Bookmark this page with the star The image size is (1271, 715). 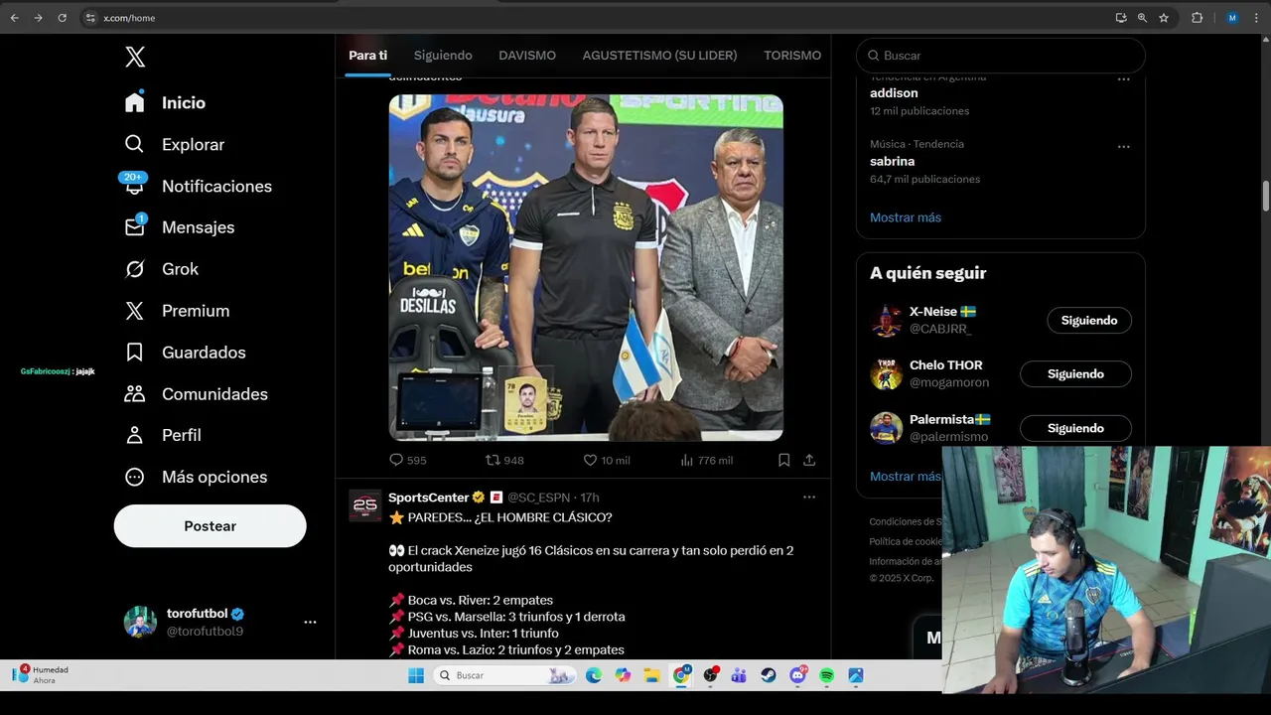(x=1164, y=18)
